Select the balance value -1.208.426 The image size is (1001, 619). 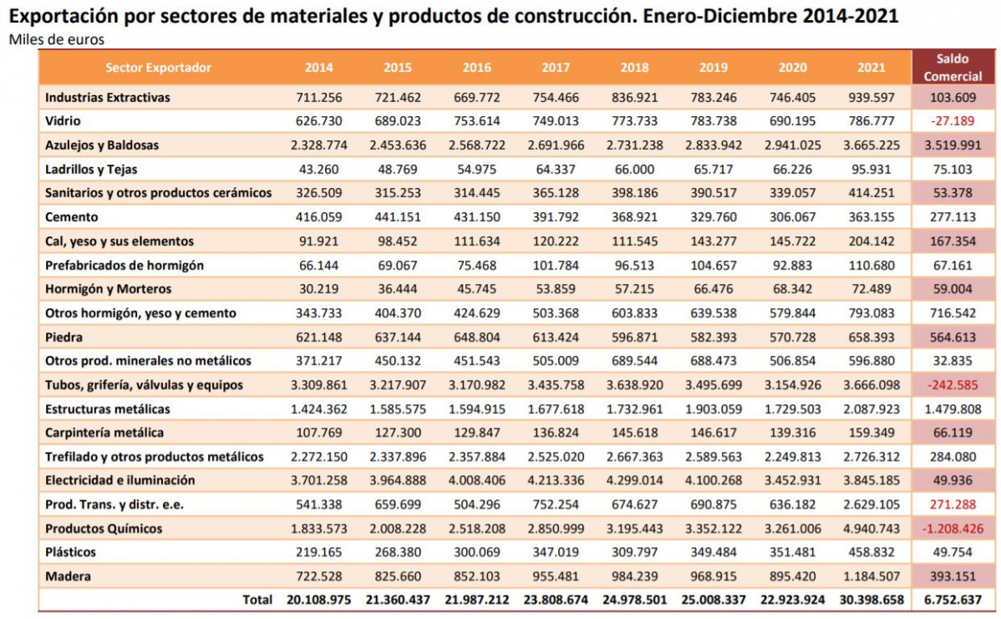click(953, 529)
